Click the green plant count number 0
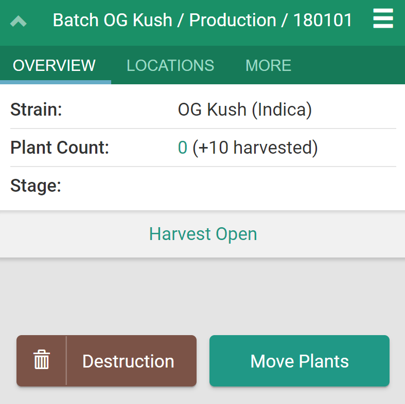The height and width of the screenshot is (404, 405). 183,148
